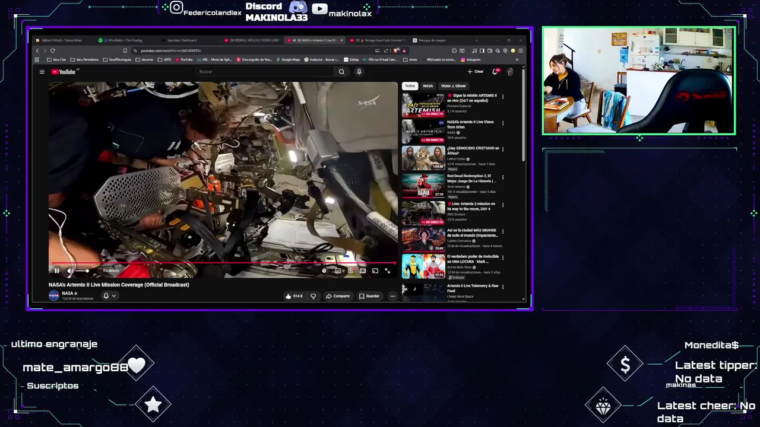Show more bookmarks overflow chevron
Screen dimensions: 760x427
click(517, 59)
